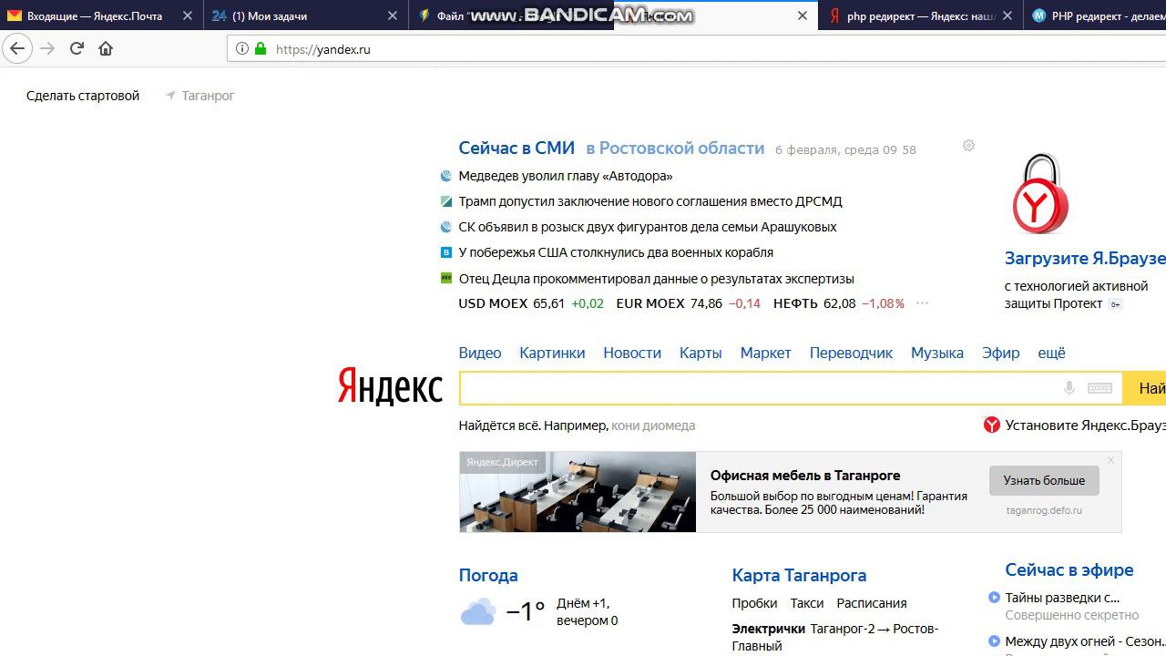
Task: Start voice search with the microphone icon
Action: [1069, 388]
